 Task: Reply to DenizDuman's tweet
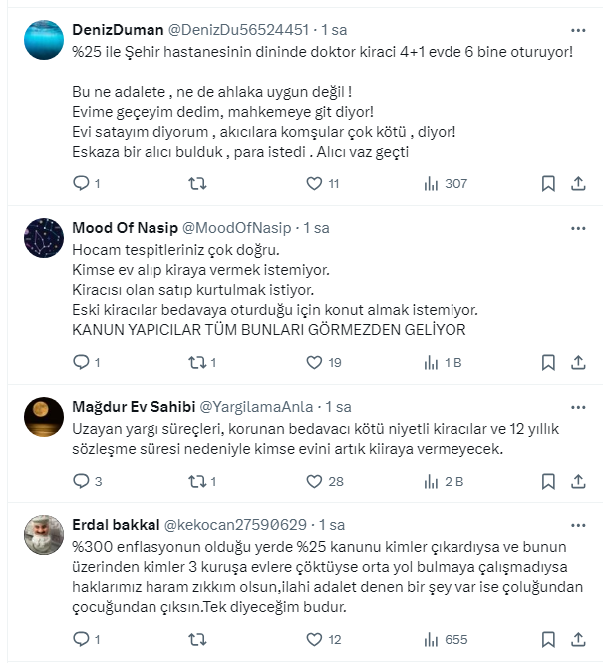[x=82, y=184]
